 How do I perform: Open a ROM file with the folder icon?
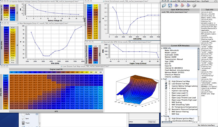coord(164,5)
